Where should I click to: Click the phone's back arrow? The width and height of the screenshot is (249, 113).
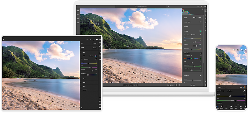(x=217, y=50)
